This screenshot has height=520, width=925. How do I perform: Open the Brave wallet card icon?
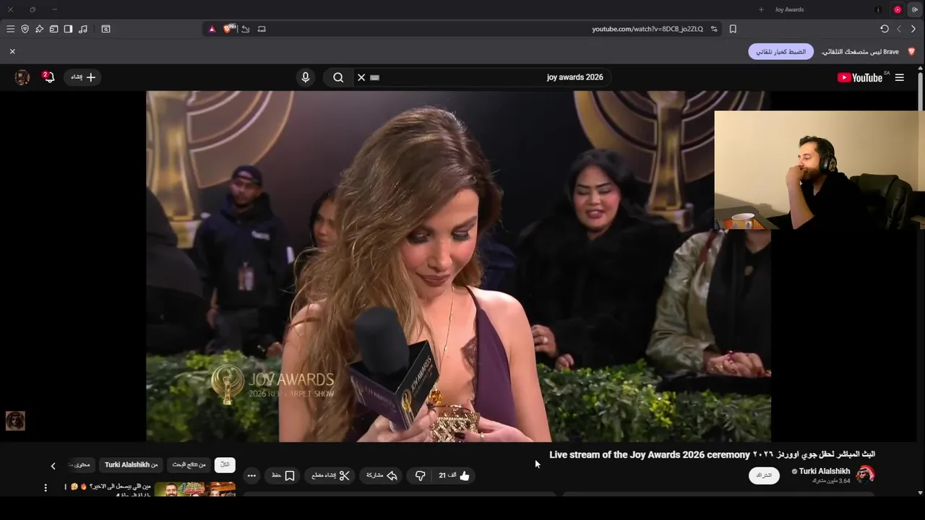coord(53,29)
